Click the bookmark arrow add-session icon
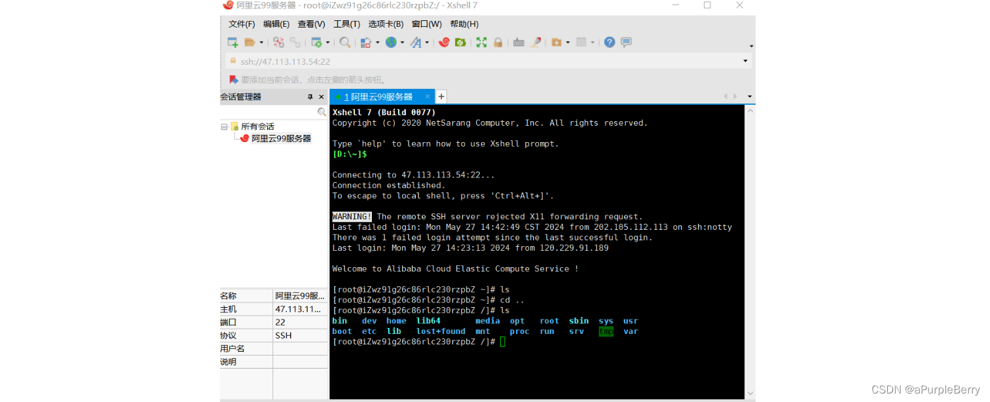Image resolution: width=990 pixels, height=402 pixels. 234,80
